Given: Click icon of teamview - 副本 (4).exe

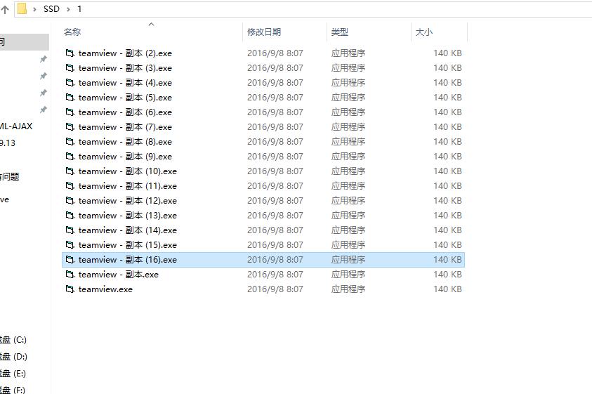Looking at the screenshot, I should coord(70,83).
